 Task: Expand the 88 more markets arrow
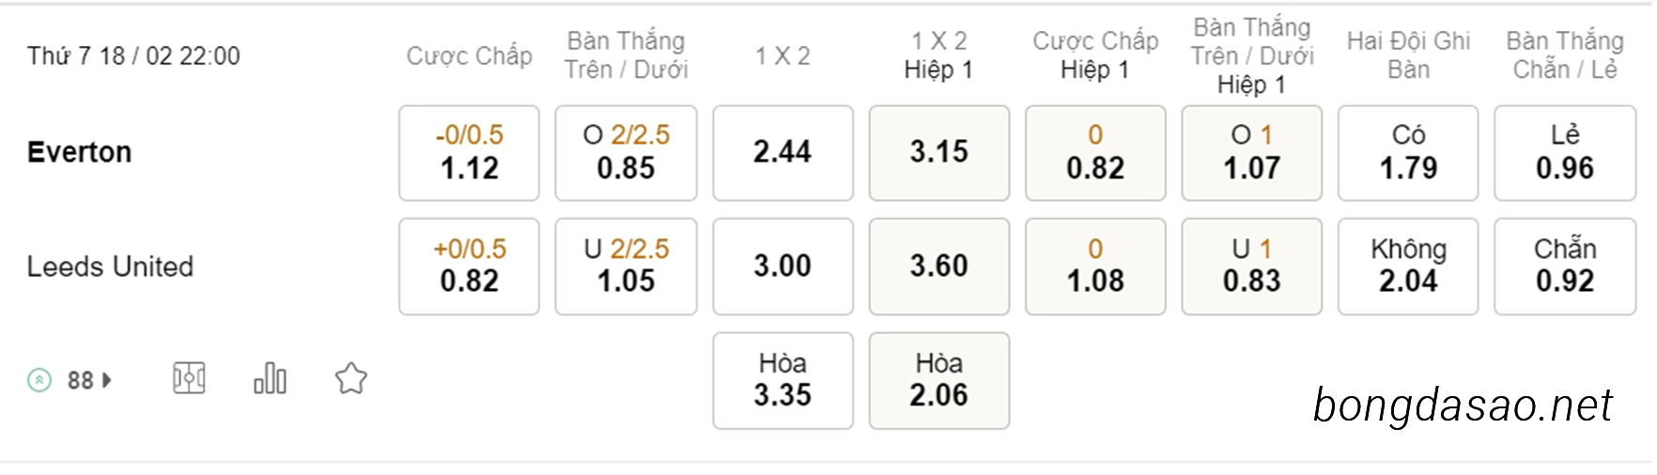click(107, 380)
